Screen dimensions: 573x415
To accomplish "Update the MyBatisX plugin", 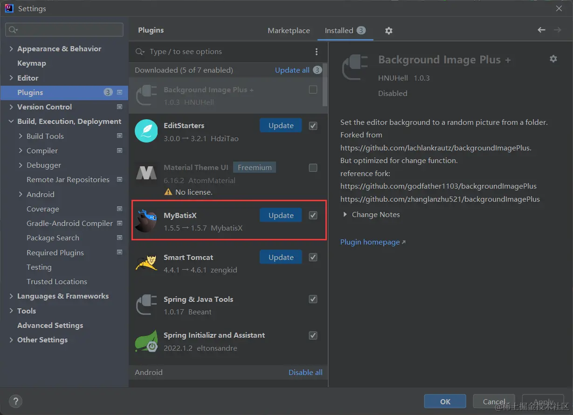I will click(x=281, y=215).
